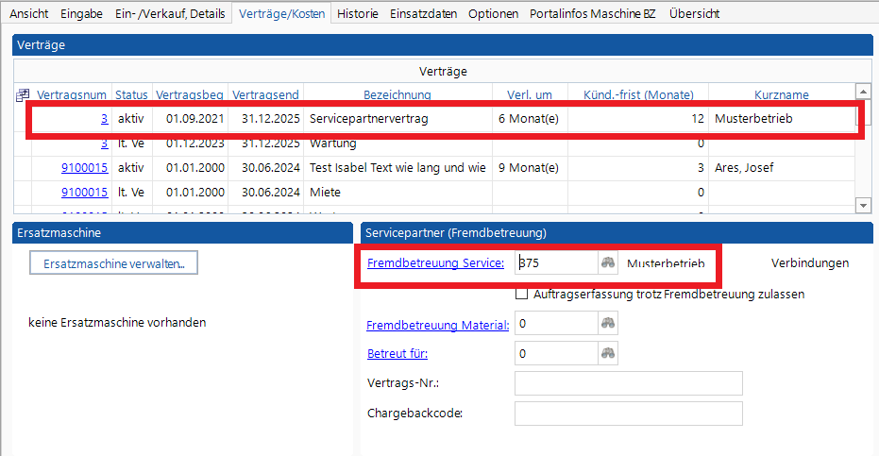Click binoculars search next to Fremdbetreuung Material
Image resolution: width=879 pixels, height=456 pixels.
coord(610,325)
